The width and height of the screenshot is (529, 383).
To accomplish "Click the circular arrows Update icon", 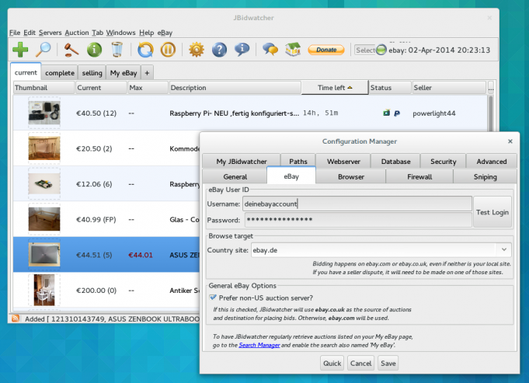I will click(x=145, y=50).
